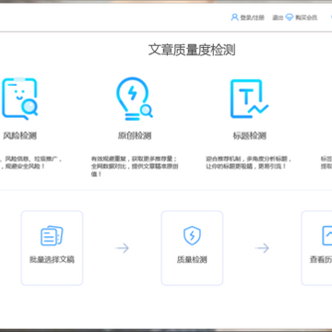This screenshot has height=332, width=332.
Task: Open the 登录/注册 login link
Action: tap(252, 18)
